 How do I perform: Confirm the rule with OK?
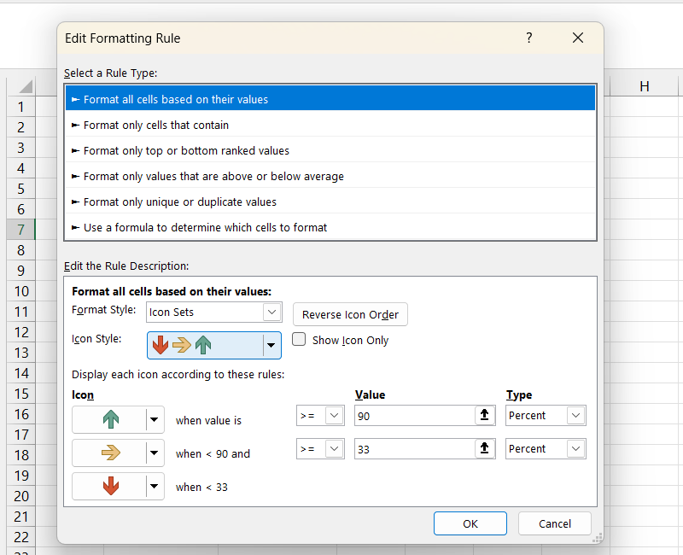(470, 523)
